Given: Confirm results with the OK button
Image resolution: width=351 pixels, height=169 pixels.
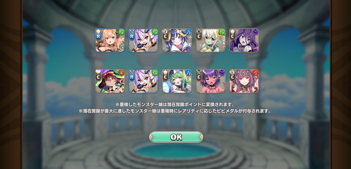Looking at the screenshot, I should tap(176, 137).
